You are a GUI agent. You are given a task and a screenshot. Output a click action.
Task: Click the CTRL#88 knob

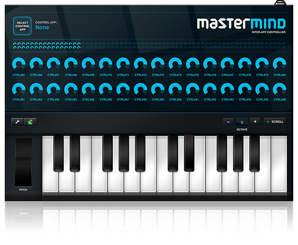(140, 89)
